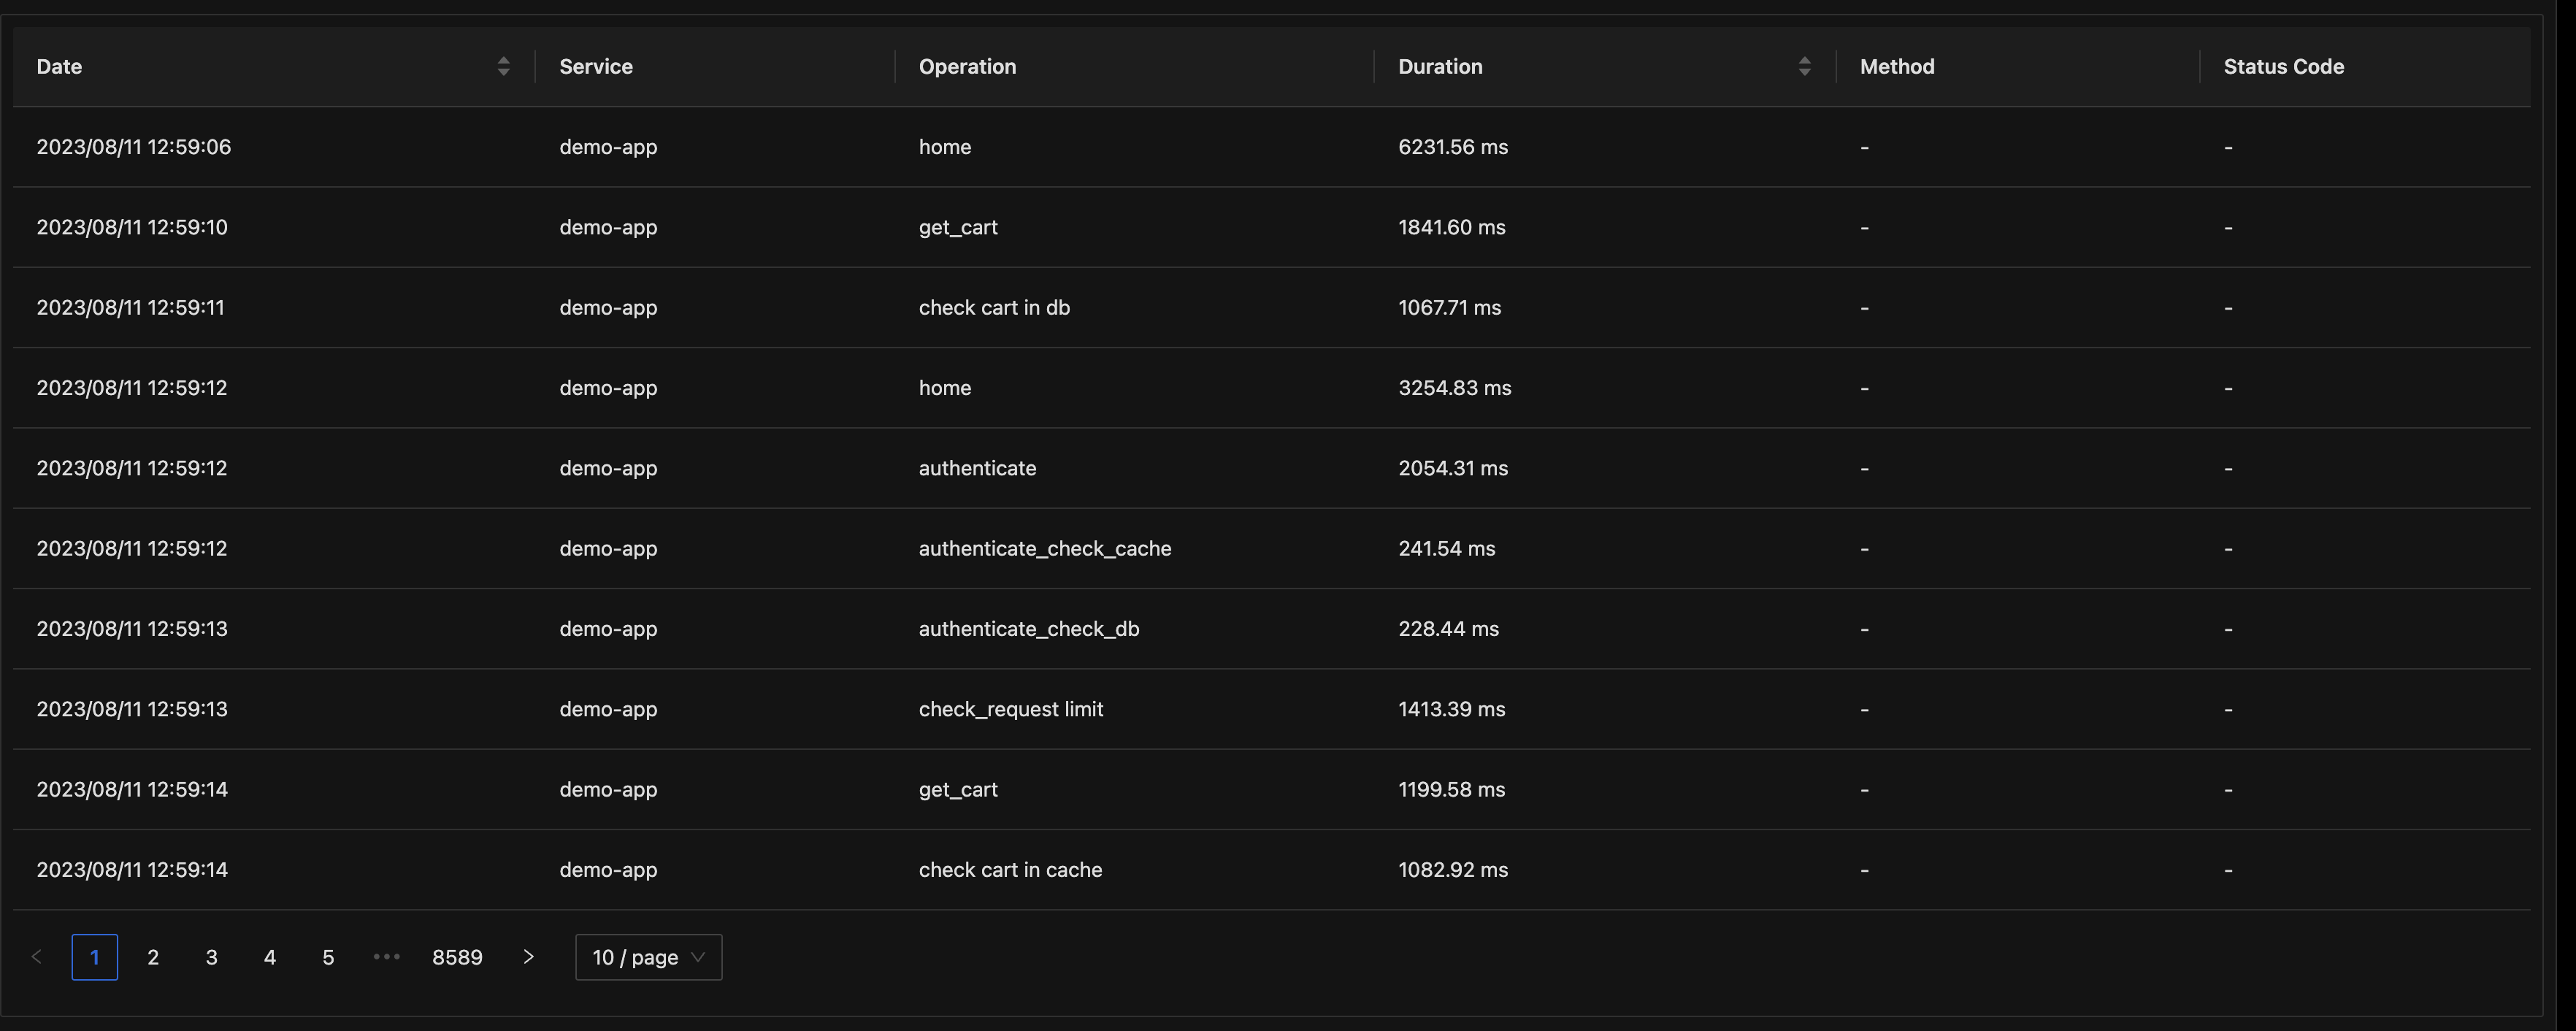Screen dimensions: 2576x1031
Task: Open the 10 / page selector
Action: tap(648, 957)
